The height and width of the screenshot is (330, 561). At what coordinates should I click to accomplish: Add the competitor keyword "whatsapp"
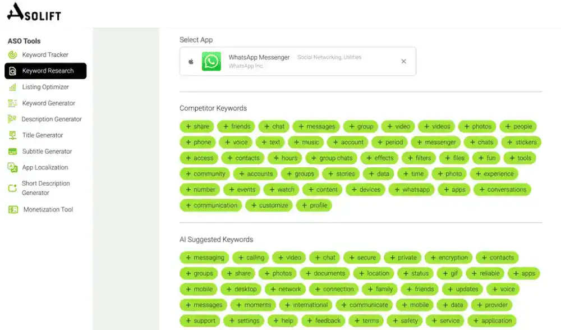tap(411, 190)
